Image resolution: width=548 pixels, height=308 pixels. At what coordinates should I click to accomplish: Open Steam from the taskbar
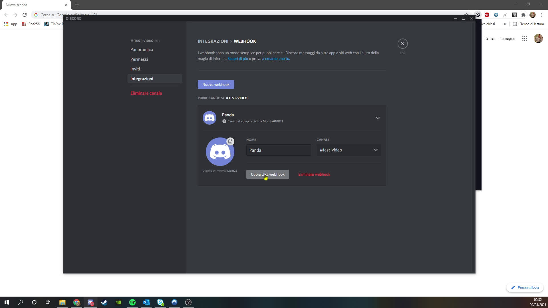[x=104, y=302]
